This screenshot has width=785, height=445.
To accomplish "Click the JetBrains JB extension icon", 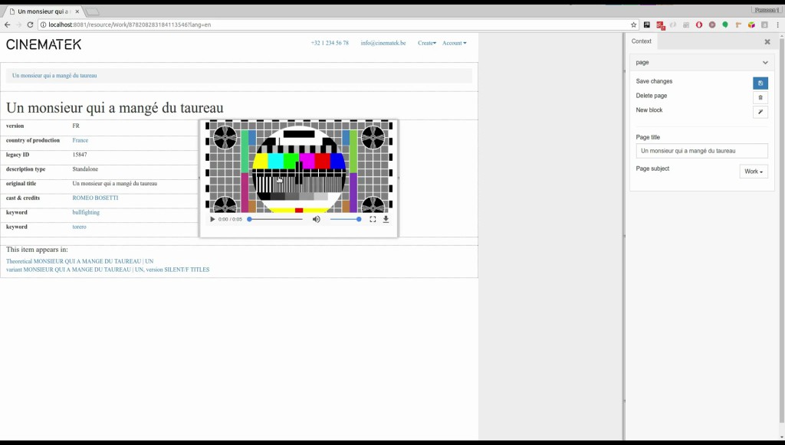I will pyautogui.click(x=647, y=25).
